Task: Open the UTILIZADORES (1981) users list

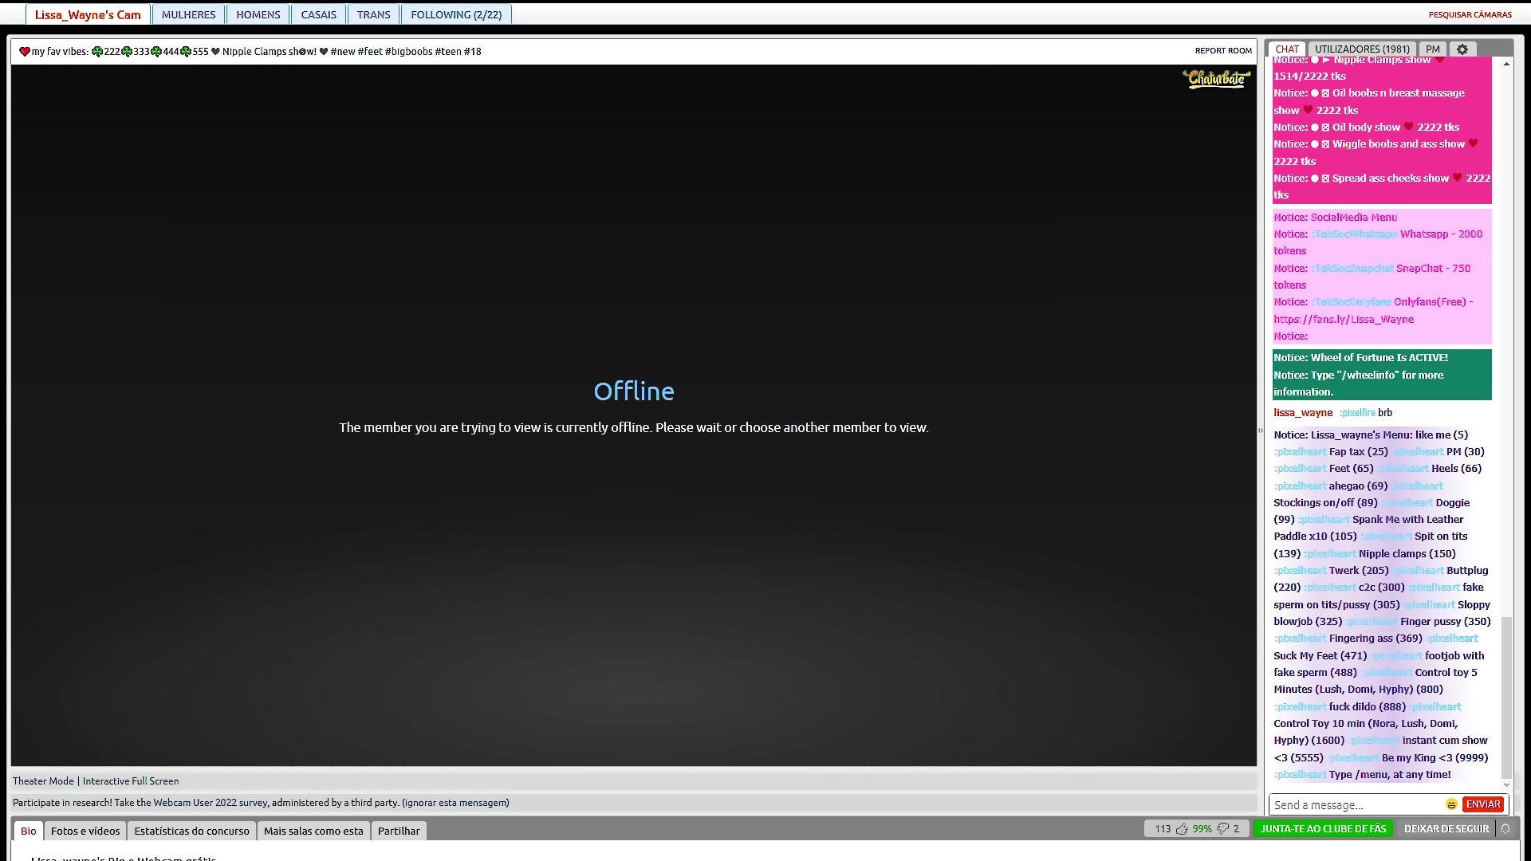Action: tap(1362, 49)
